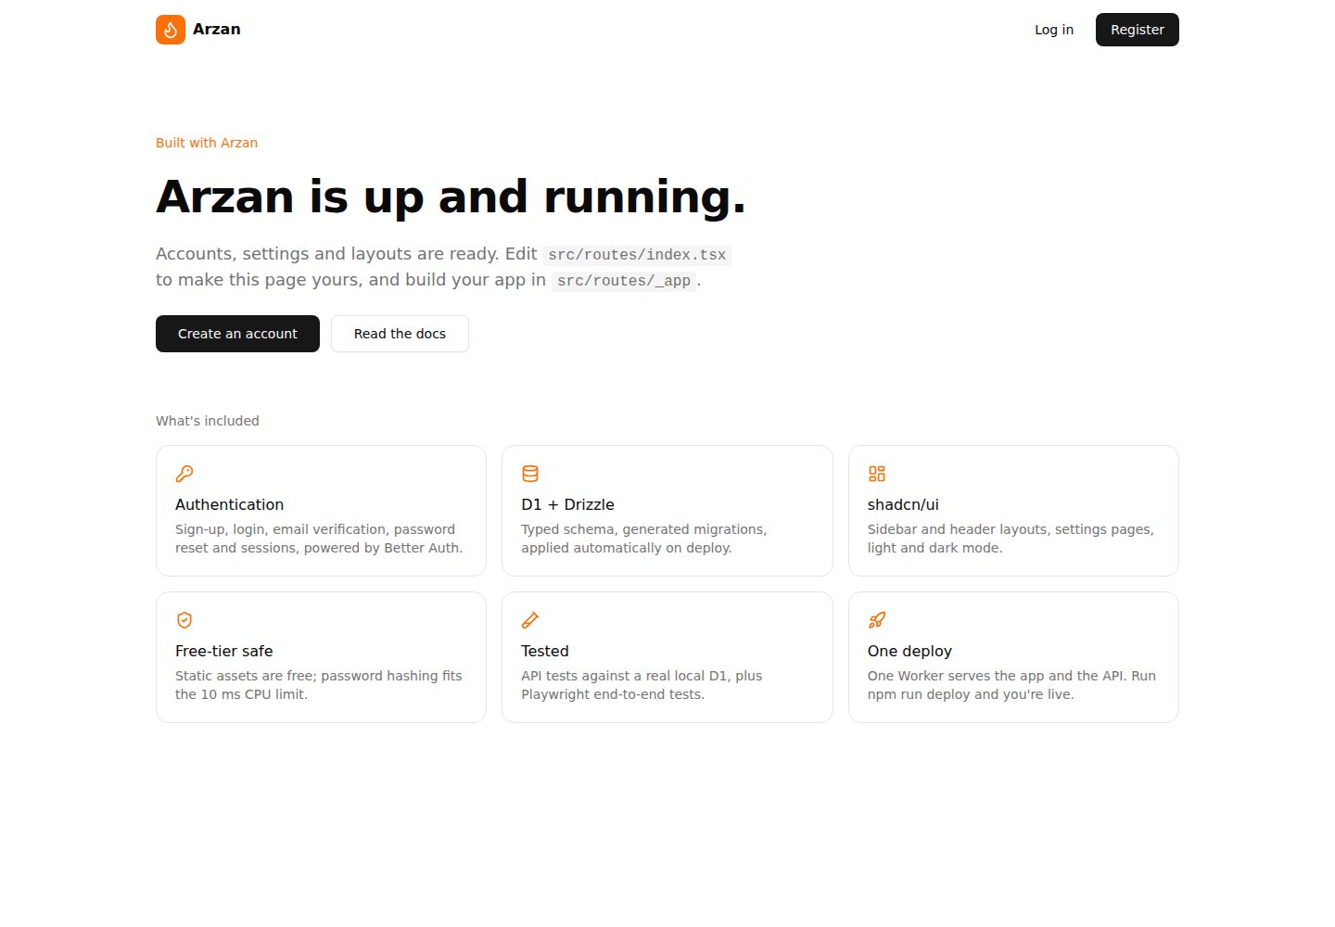The height and width of the screenshot is (927, 1335).
Task: Click the shield check icon in Free-tier safe card
Action: [184, 620]
